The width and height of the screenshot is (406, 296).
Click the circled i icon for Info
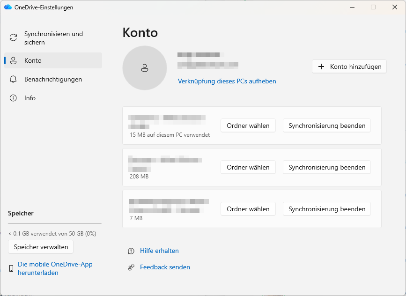click(x=14, y=98)
